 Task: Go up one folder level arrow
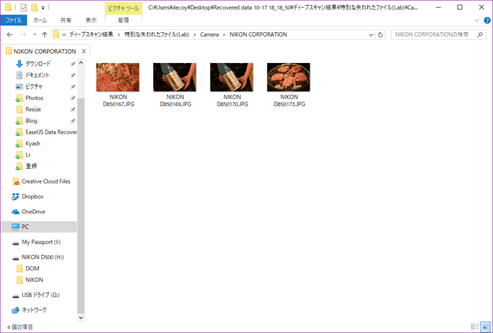pos(44,34)
